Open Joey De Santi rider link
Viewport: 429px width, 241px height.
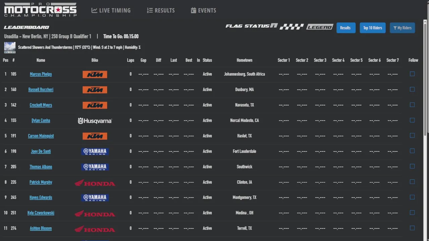point(41,151)
